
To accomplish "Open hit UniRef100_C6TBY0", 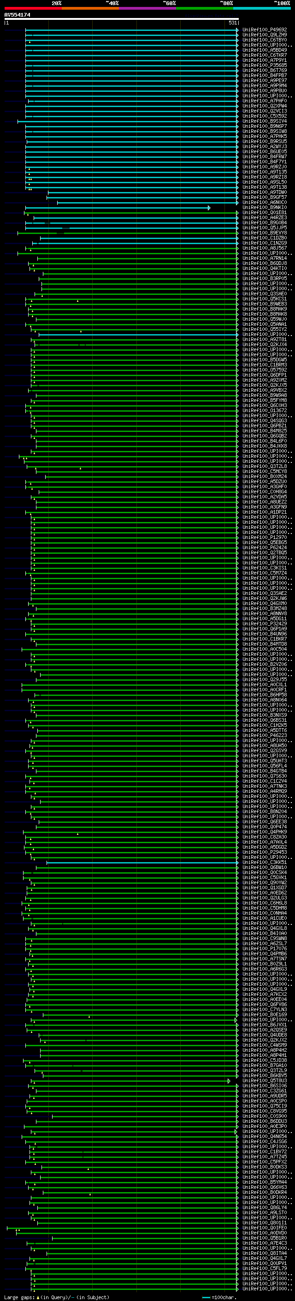I will point(265,40).
